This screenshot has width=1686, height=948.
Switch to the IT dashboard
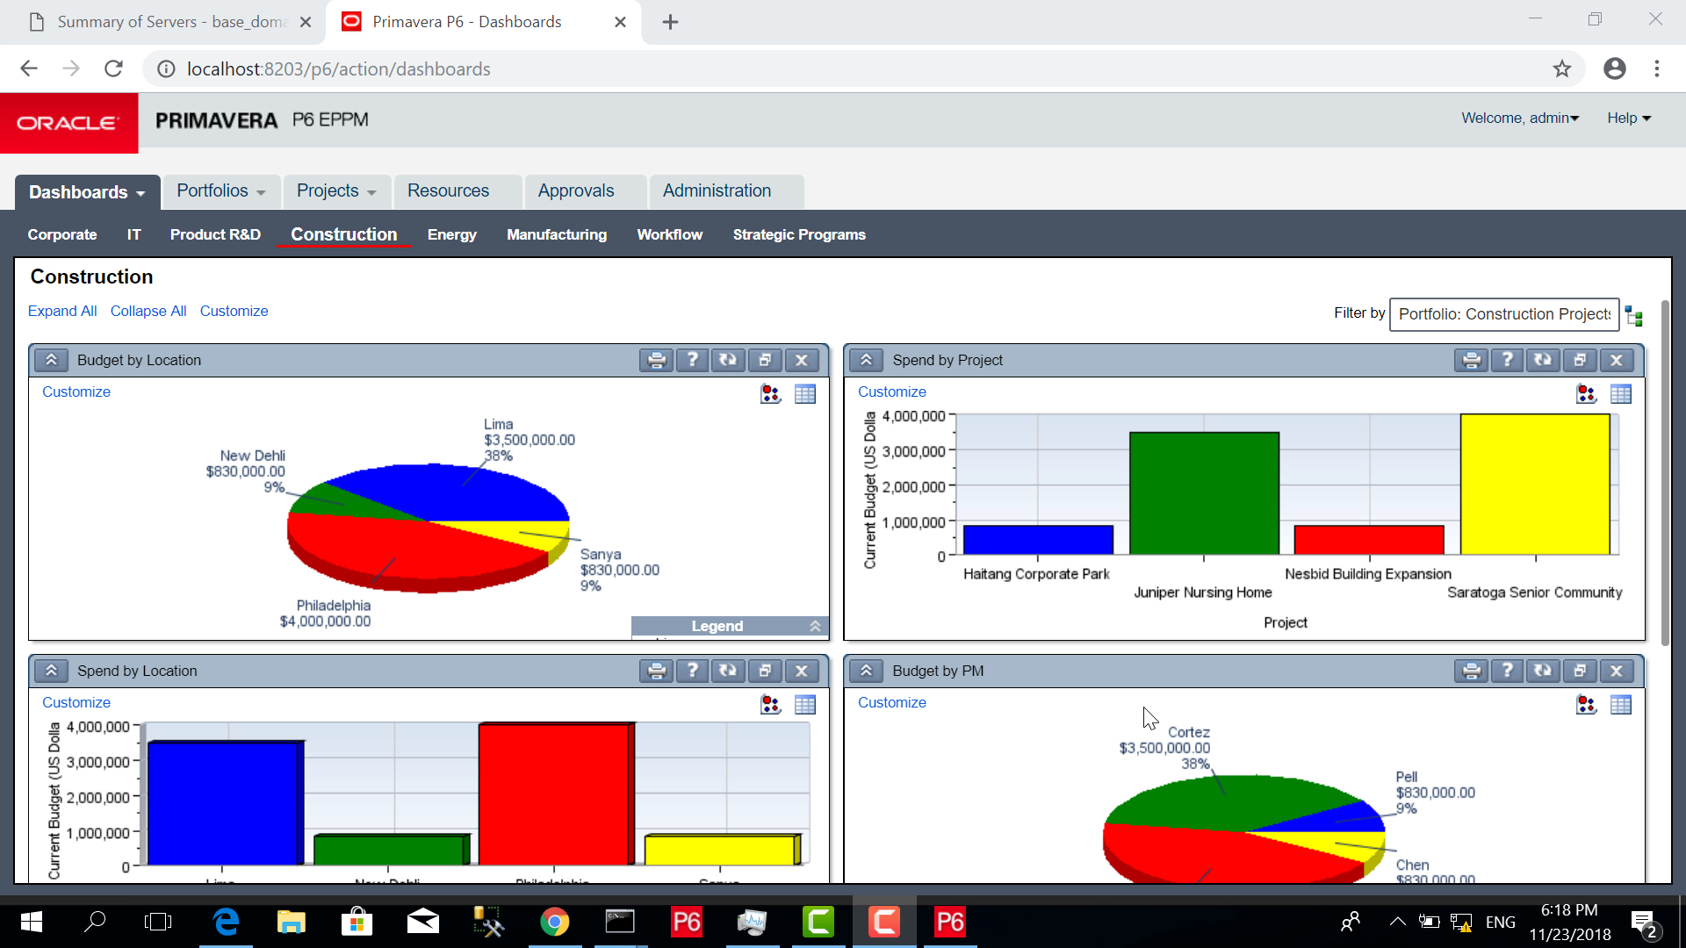pos(133,234)
